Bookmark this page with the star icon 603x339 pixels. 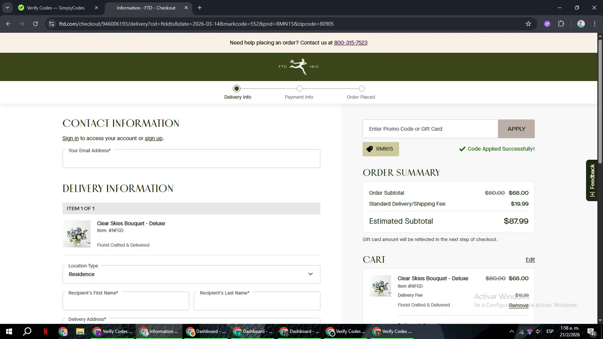tap(528, 24)
